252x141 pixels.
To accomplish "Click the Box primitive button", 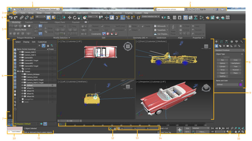I will 222,60.
